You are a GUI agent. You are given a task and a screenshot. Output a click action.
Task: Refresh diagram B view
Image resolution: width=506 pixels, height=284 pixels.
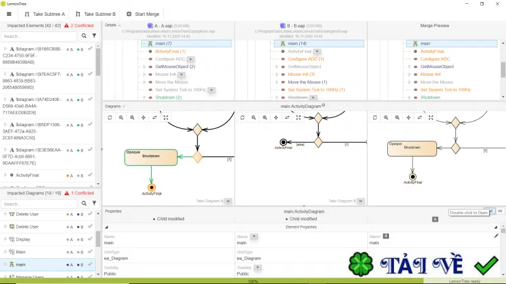point(242,117)
